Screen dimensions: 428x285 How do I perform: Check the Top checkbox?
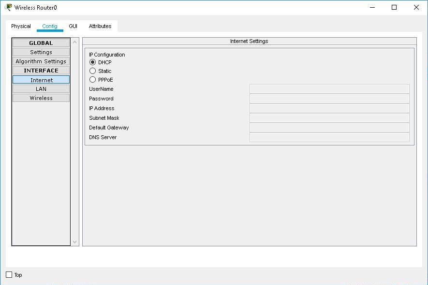(x=8, y=274)
